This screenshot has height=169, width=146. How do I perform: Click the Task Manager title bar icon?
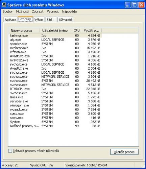point(4,5)
